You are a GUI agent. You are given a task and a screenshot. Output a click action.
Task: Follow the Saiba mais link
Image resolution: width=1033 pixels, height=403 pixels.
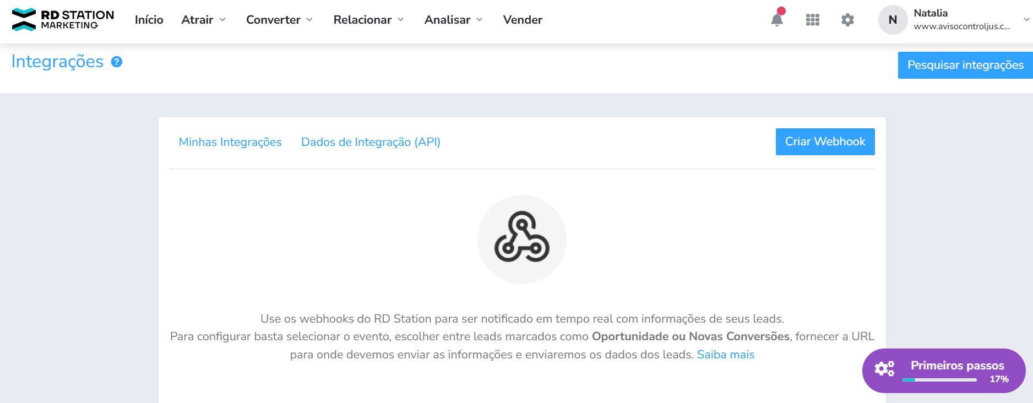tap(726, 355)
